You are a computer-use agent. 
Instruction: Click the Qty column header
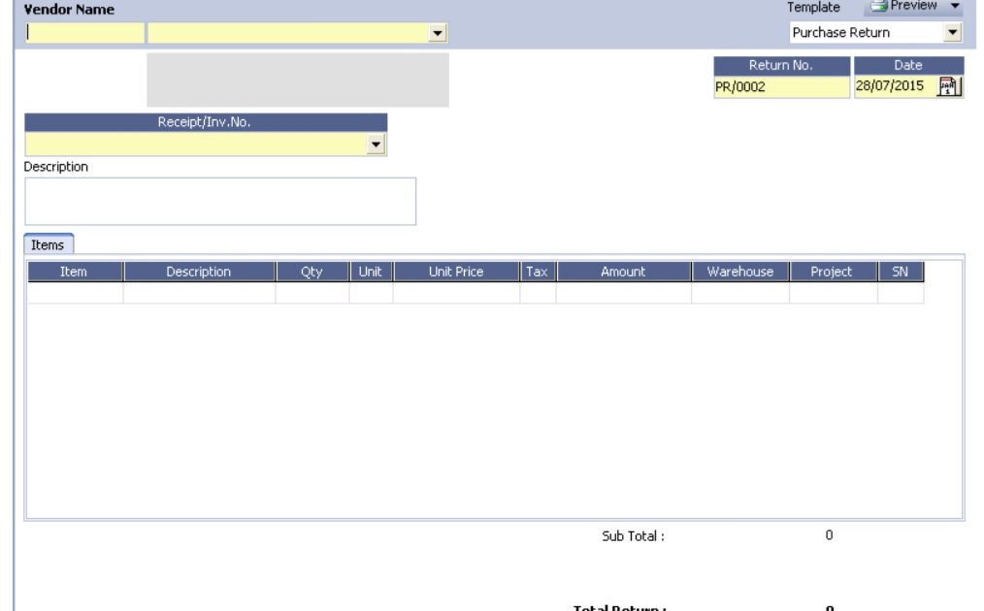point(312,273)
